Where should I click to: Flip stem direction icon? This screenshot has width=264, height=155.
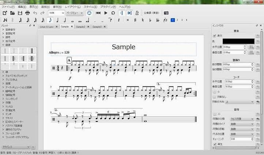[x=165, y=20]
